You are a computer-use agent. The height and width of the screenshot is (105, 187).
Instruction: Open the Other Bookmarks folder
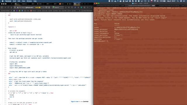point(87,11)
